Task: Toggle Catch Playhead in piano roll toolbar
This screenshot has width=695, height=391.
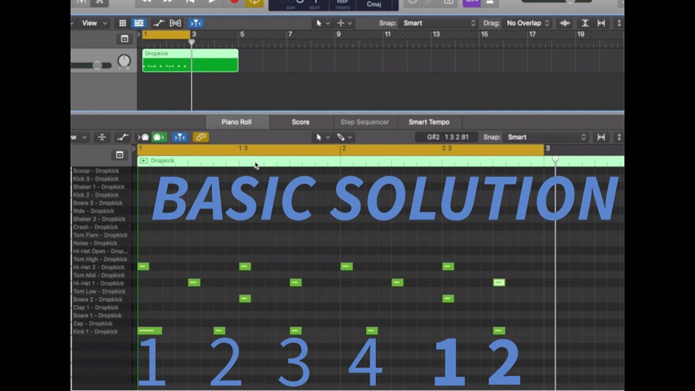Action: (x=180, y=137)
